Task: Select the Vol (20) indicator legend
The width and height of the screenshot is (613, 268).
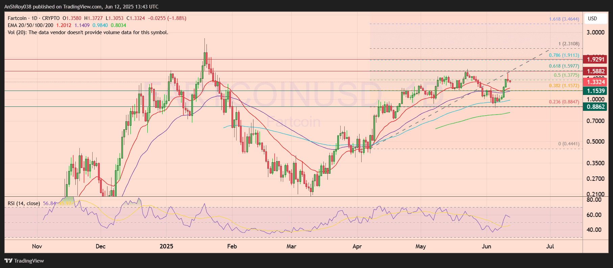Action: (x=88, y=32)
